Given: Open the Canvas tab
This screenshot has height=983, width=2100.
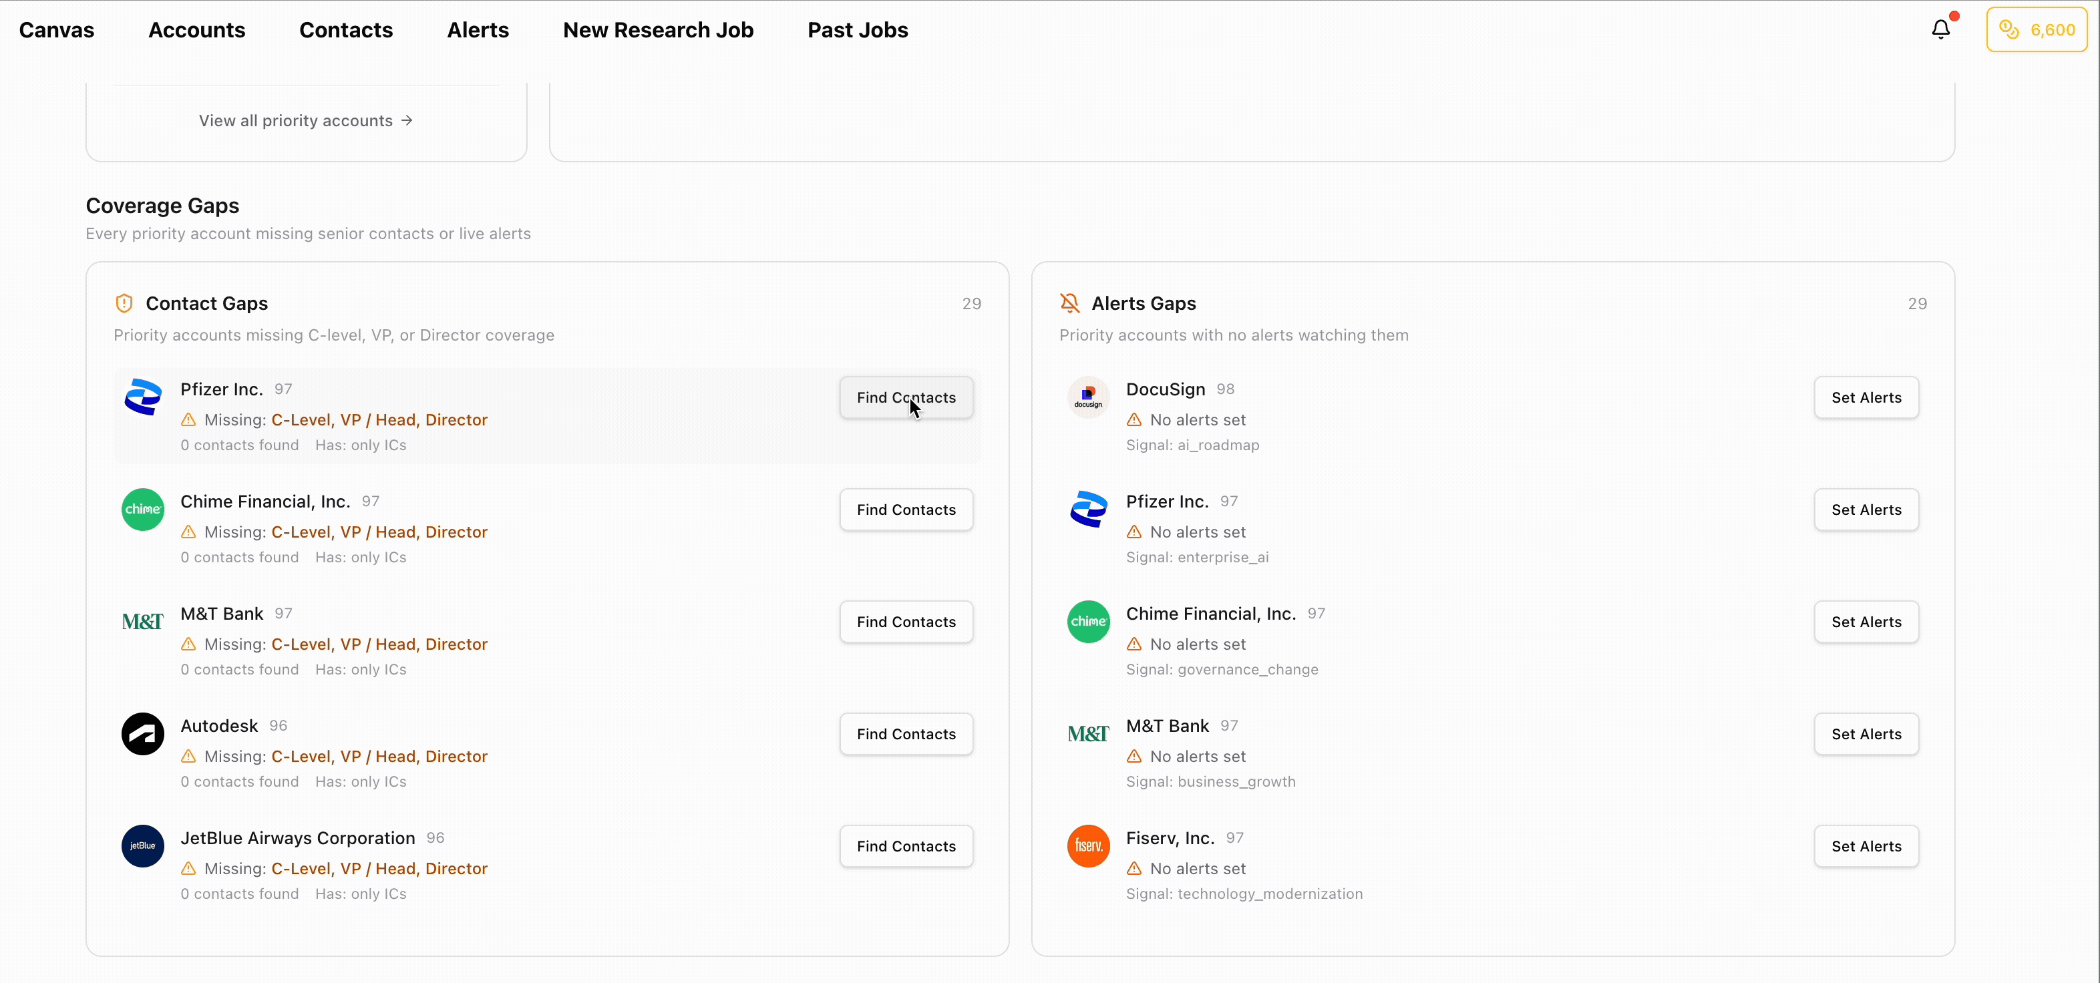Looking at the screenshot, I should pyautogui.click(x=56, y=30).
